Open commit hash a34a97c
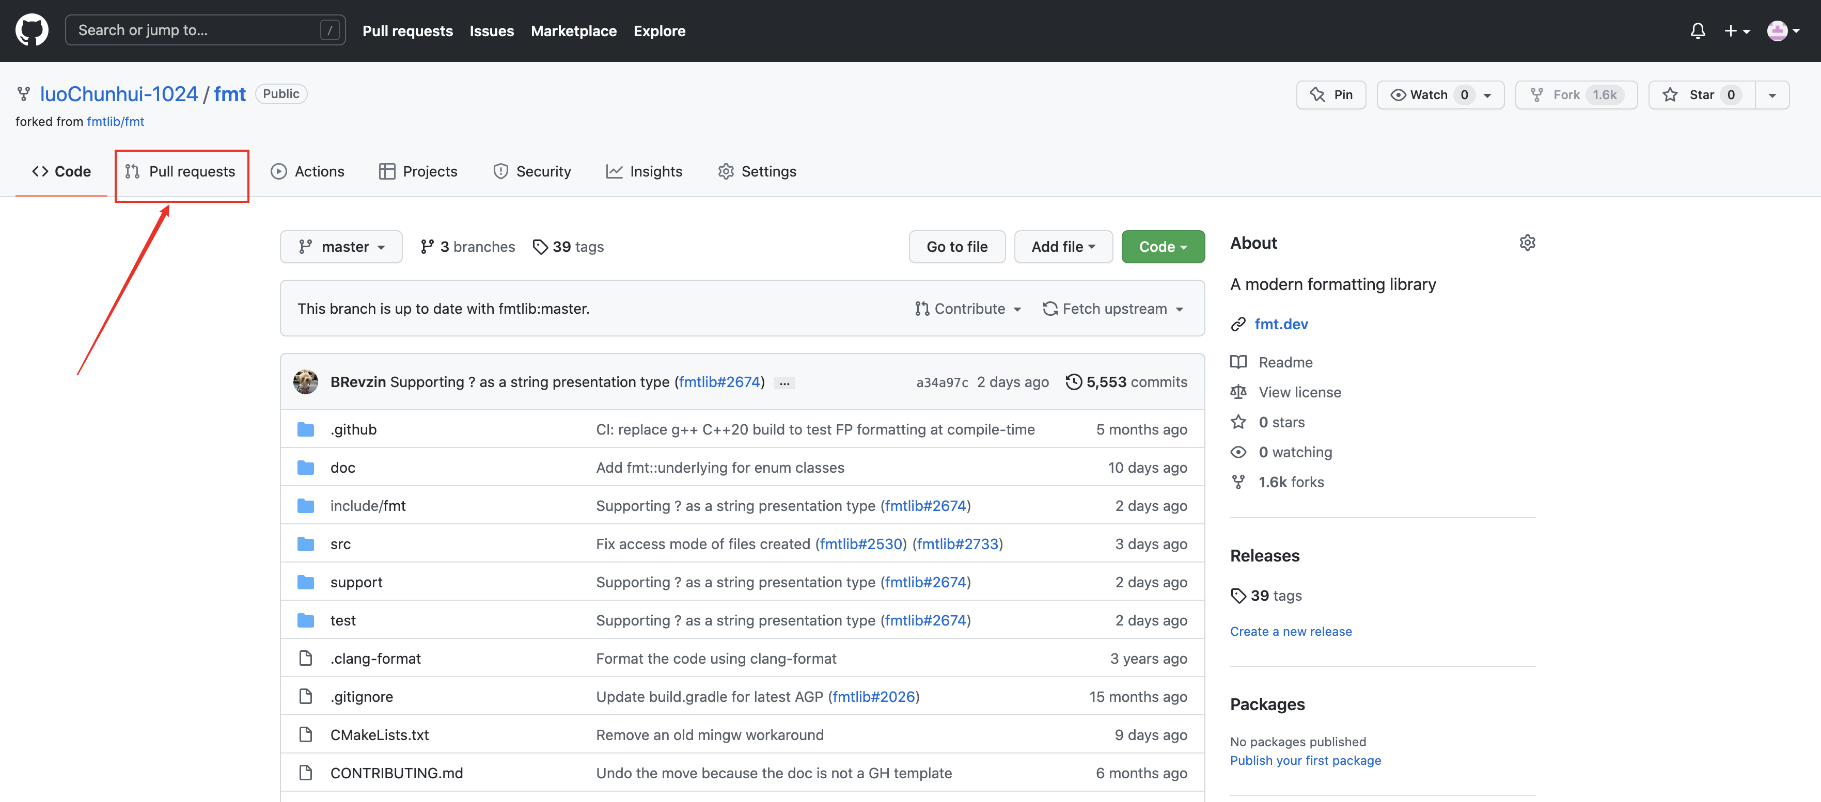The width and height of the screenshot is (1821, 802). pyautogui.click(x=943, y=382)
